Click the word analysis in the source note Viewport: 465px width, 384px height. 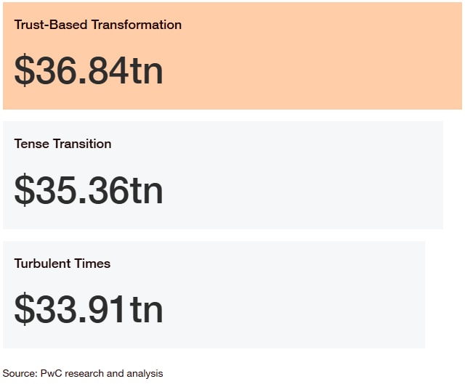click(x=145, y=374)
